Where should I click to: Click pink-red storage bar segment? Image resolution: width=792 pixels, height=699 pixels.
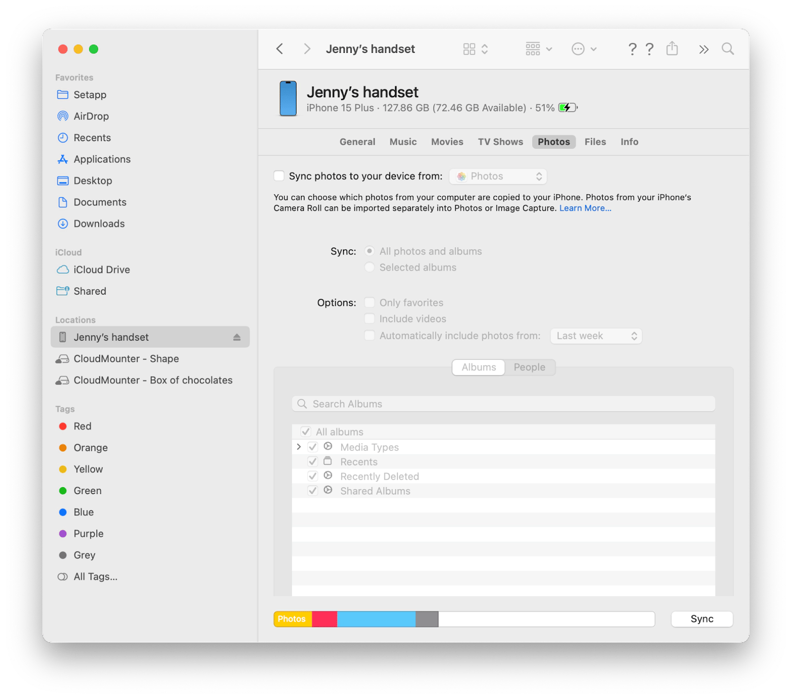[x=324, y=619]
